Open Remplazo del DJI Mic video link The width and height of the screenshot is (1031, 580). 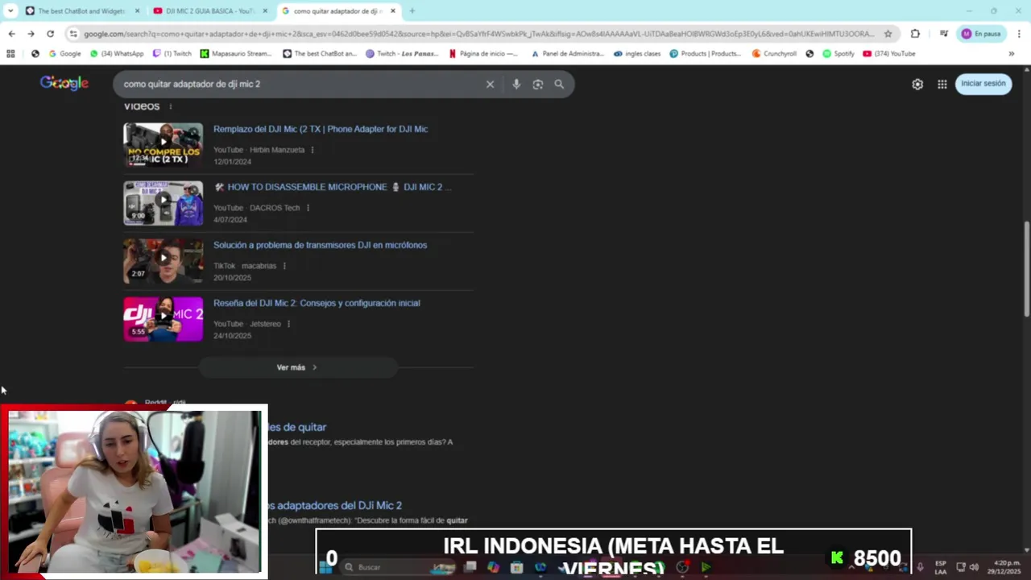click(x=321, y=129)
